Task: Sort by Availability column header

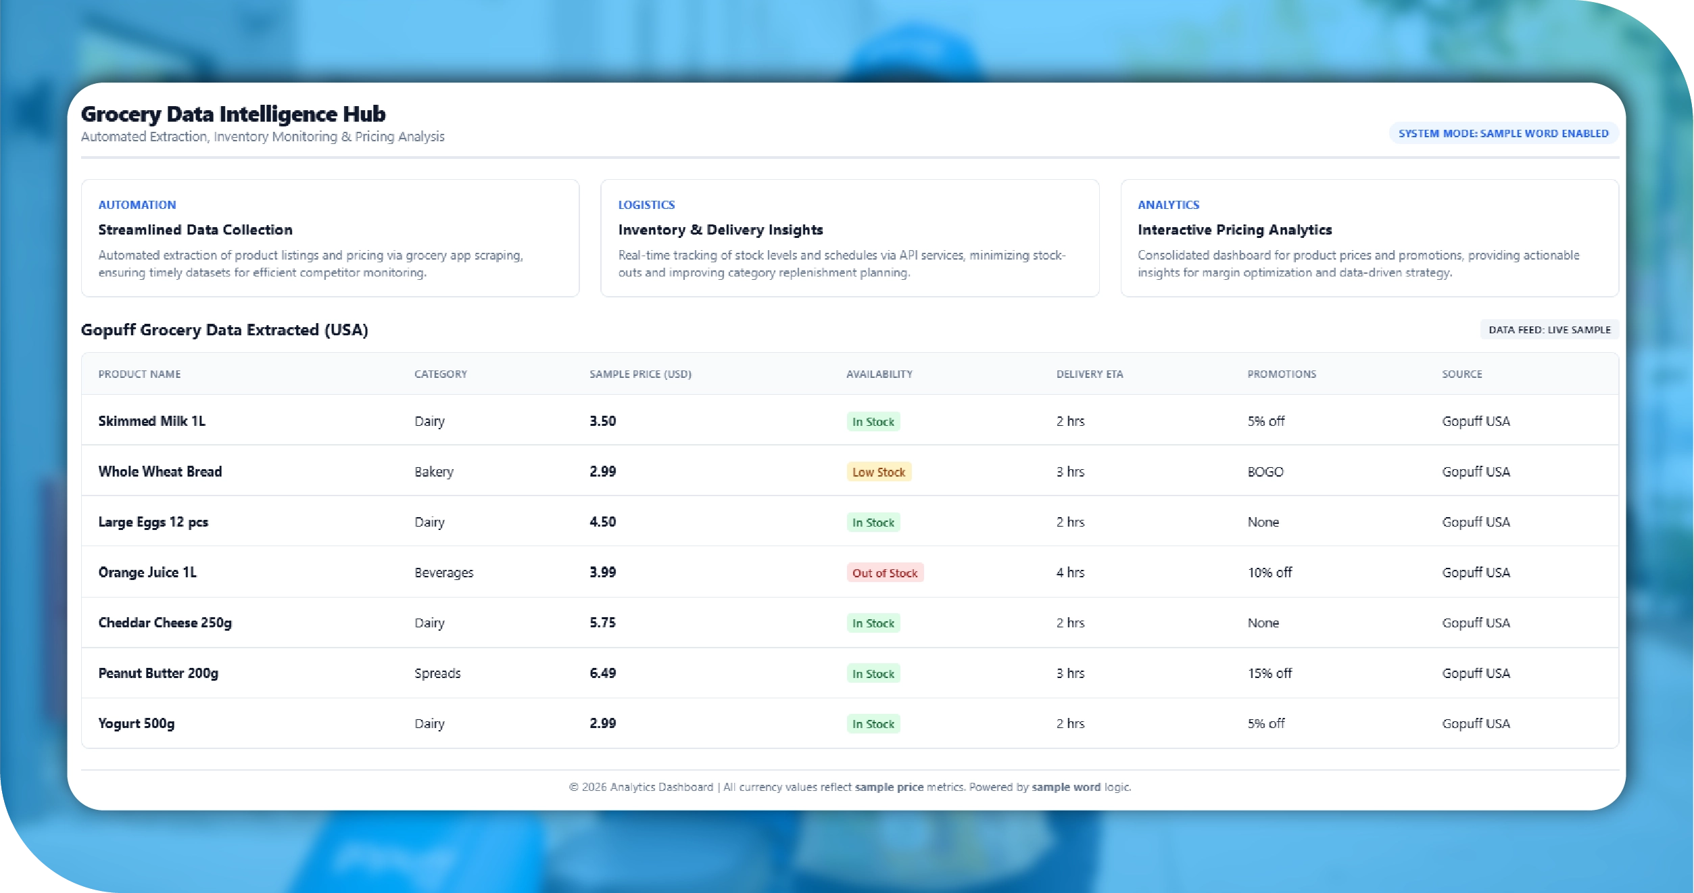Action: (879, 374)
